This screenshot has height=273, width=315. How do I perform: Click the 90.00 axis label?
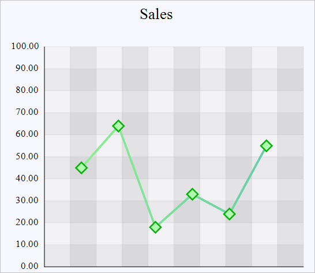tap(27, 68)
